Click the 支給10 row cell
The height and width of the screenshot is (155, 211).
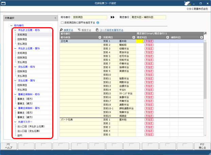[x=110, y=75]
